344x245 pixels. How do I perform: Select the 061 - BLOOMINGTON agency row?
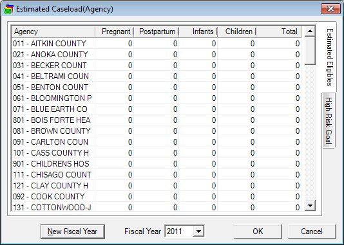pos(156,98)
